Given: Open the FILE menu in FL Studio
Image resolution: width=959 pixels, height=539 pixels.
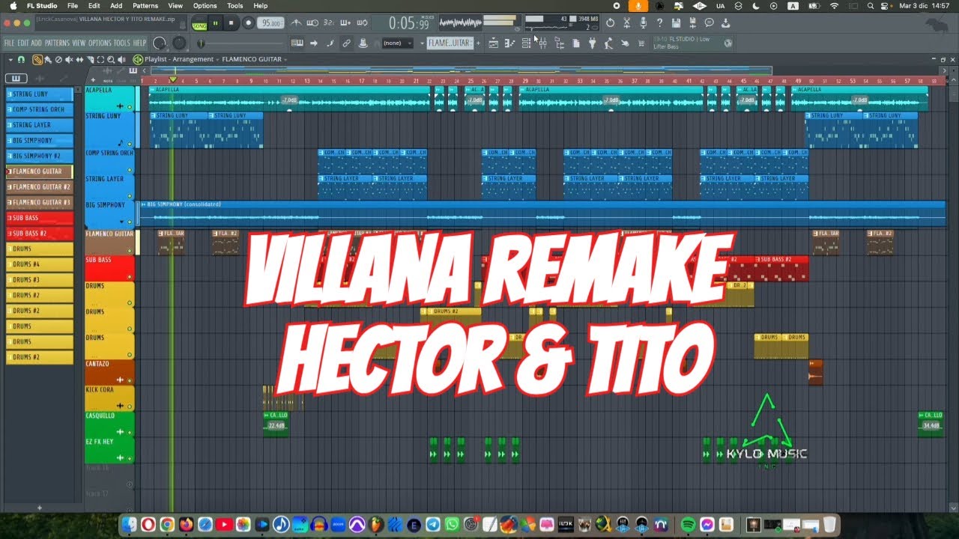Looking at the screenshot, I should (10, 43).
